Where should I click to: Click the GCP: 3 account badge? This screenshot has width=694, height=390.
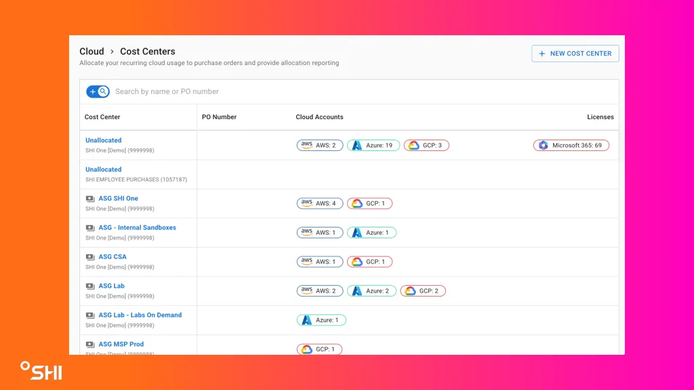pyautogui.click(x=426, y=145)
